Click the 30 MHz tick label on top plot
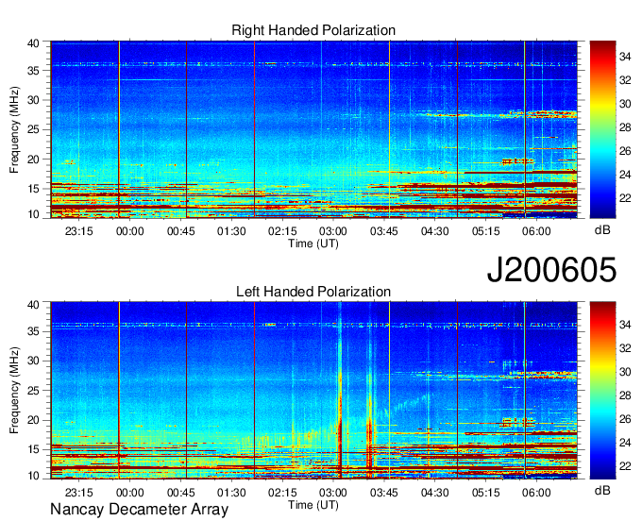 pyautogui.click(x=33, y=100)
